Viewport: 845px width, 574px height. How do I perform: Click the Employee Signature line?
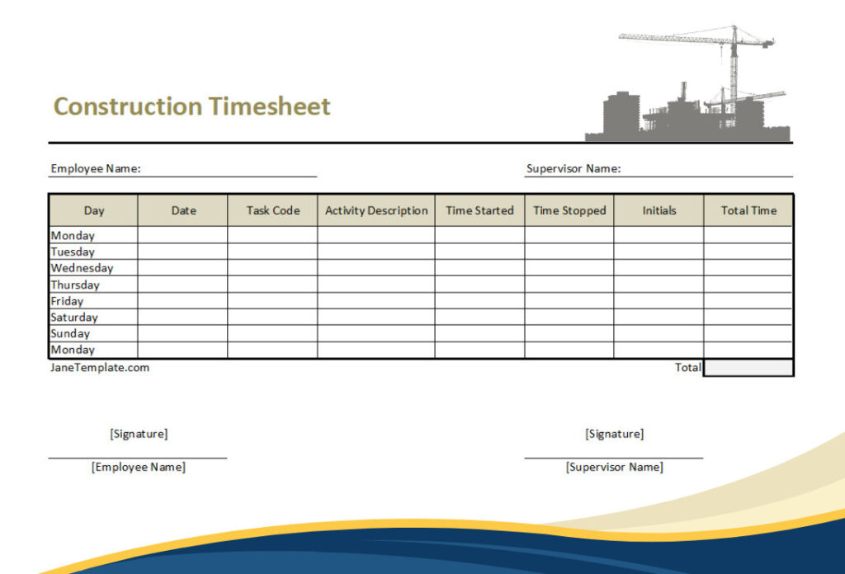tap(138, 452)
